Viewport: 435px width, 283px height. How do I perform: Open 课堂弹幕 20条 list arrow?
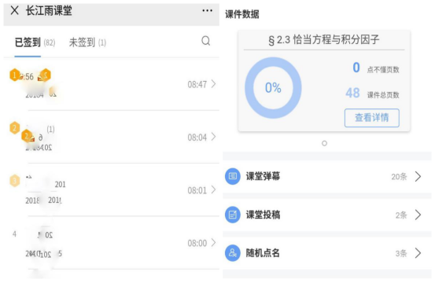pos(418,176)
